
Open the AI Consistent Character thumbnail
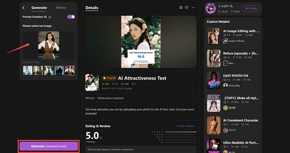pyautogui.click(x=214, y=125)
